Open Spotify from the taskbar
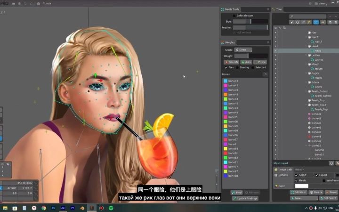The image size is (339, 212). 111,208
